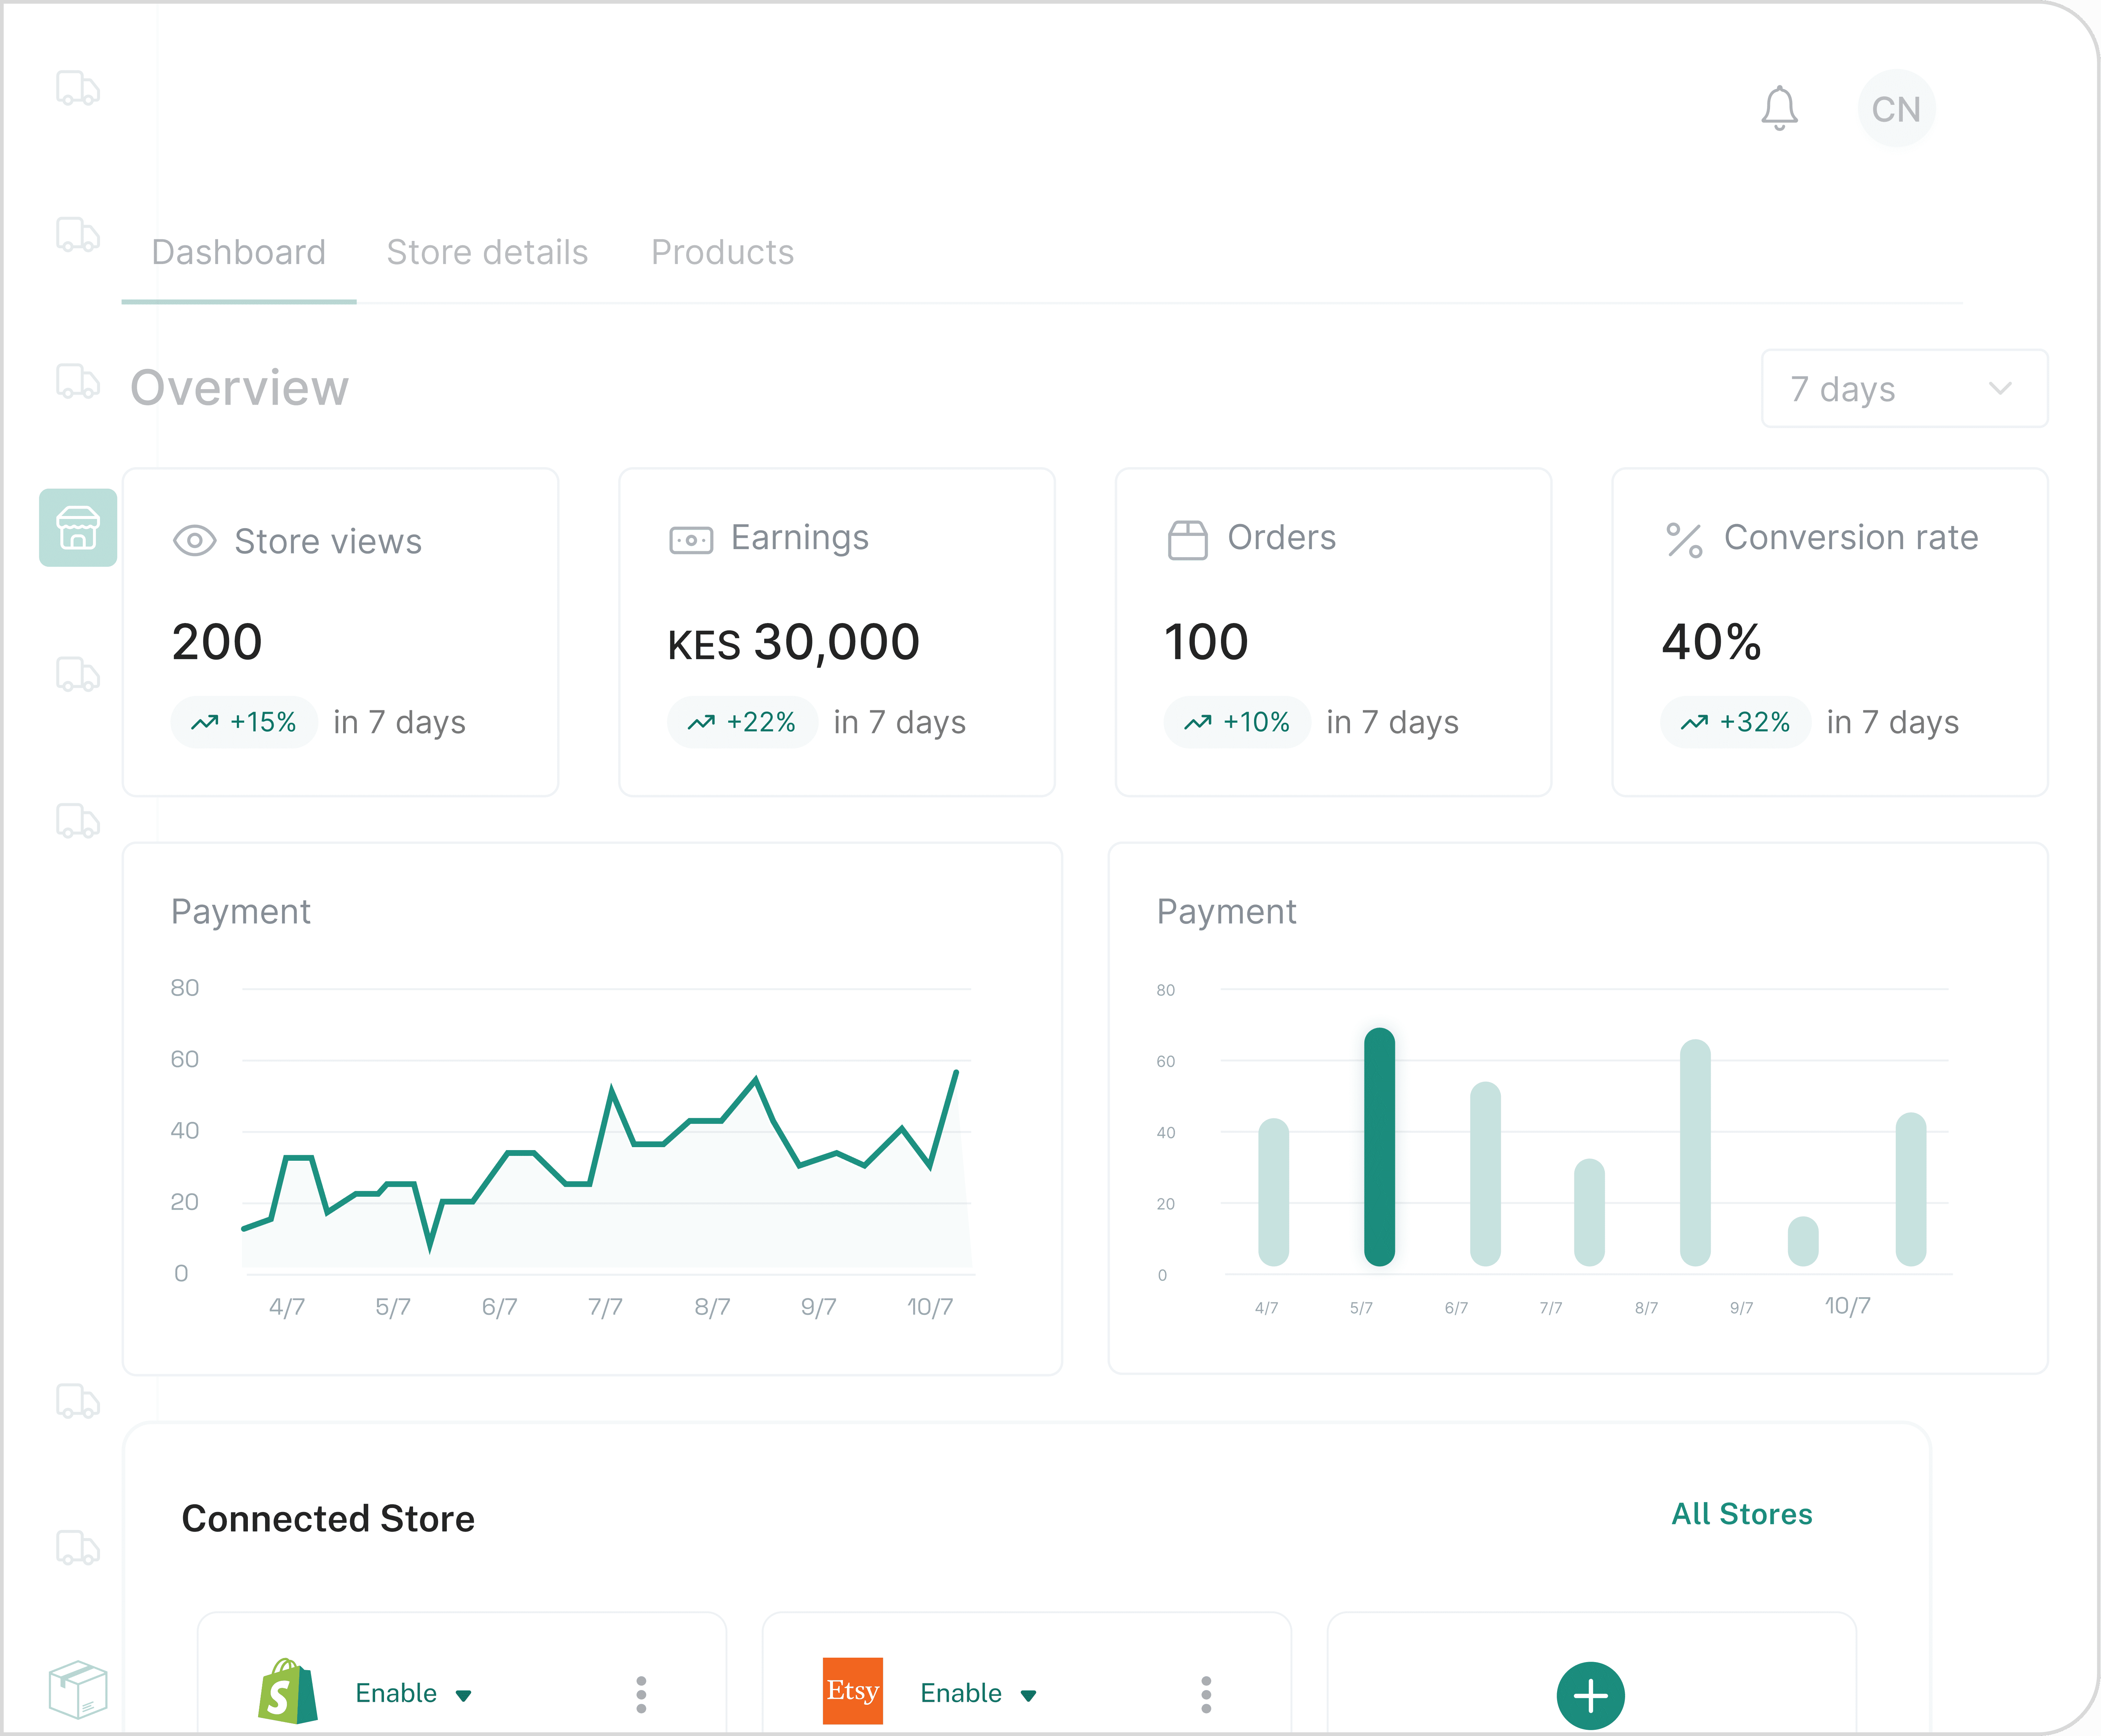Click the bar chart Payment title

pyautogui.click(x=1226, y=912)
